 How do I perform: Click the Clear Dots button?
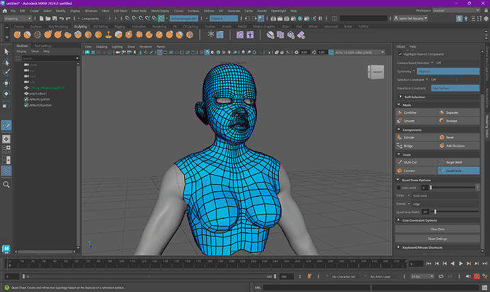438,229
